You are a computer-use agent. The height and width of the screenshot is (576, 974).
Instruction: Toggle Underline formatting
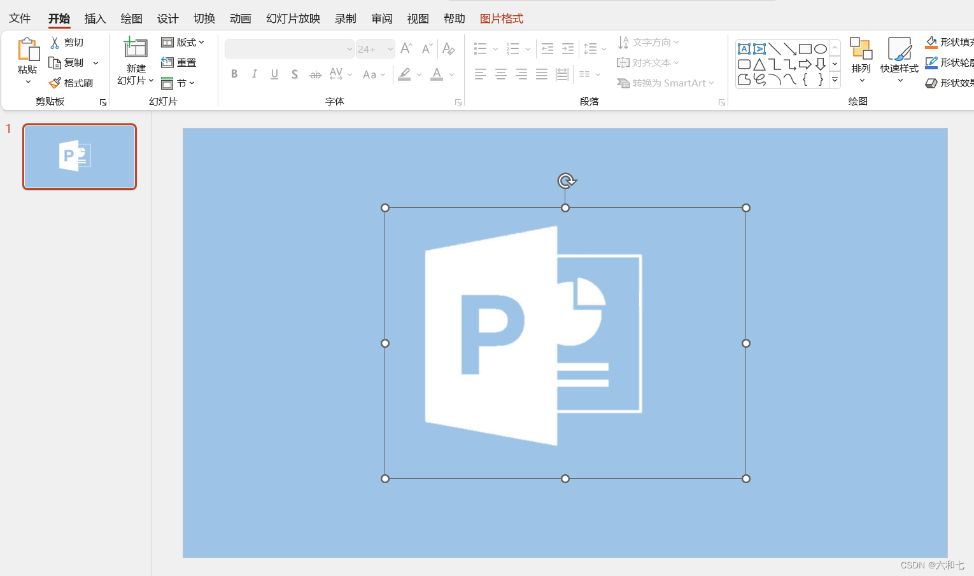pos(274,74)
